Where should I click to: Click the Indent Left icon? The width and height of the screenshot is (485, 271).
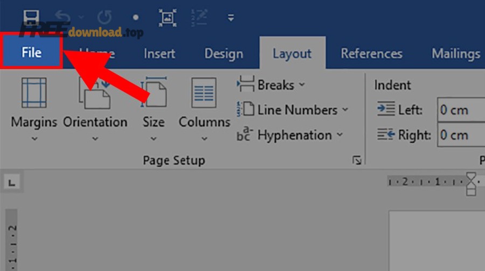coord(386,109)
